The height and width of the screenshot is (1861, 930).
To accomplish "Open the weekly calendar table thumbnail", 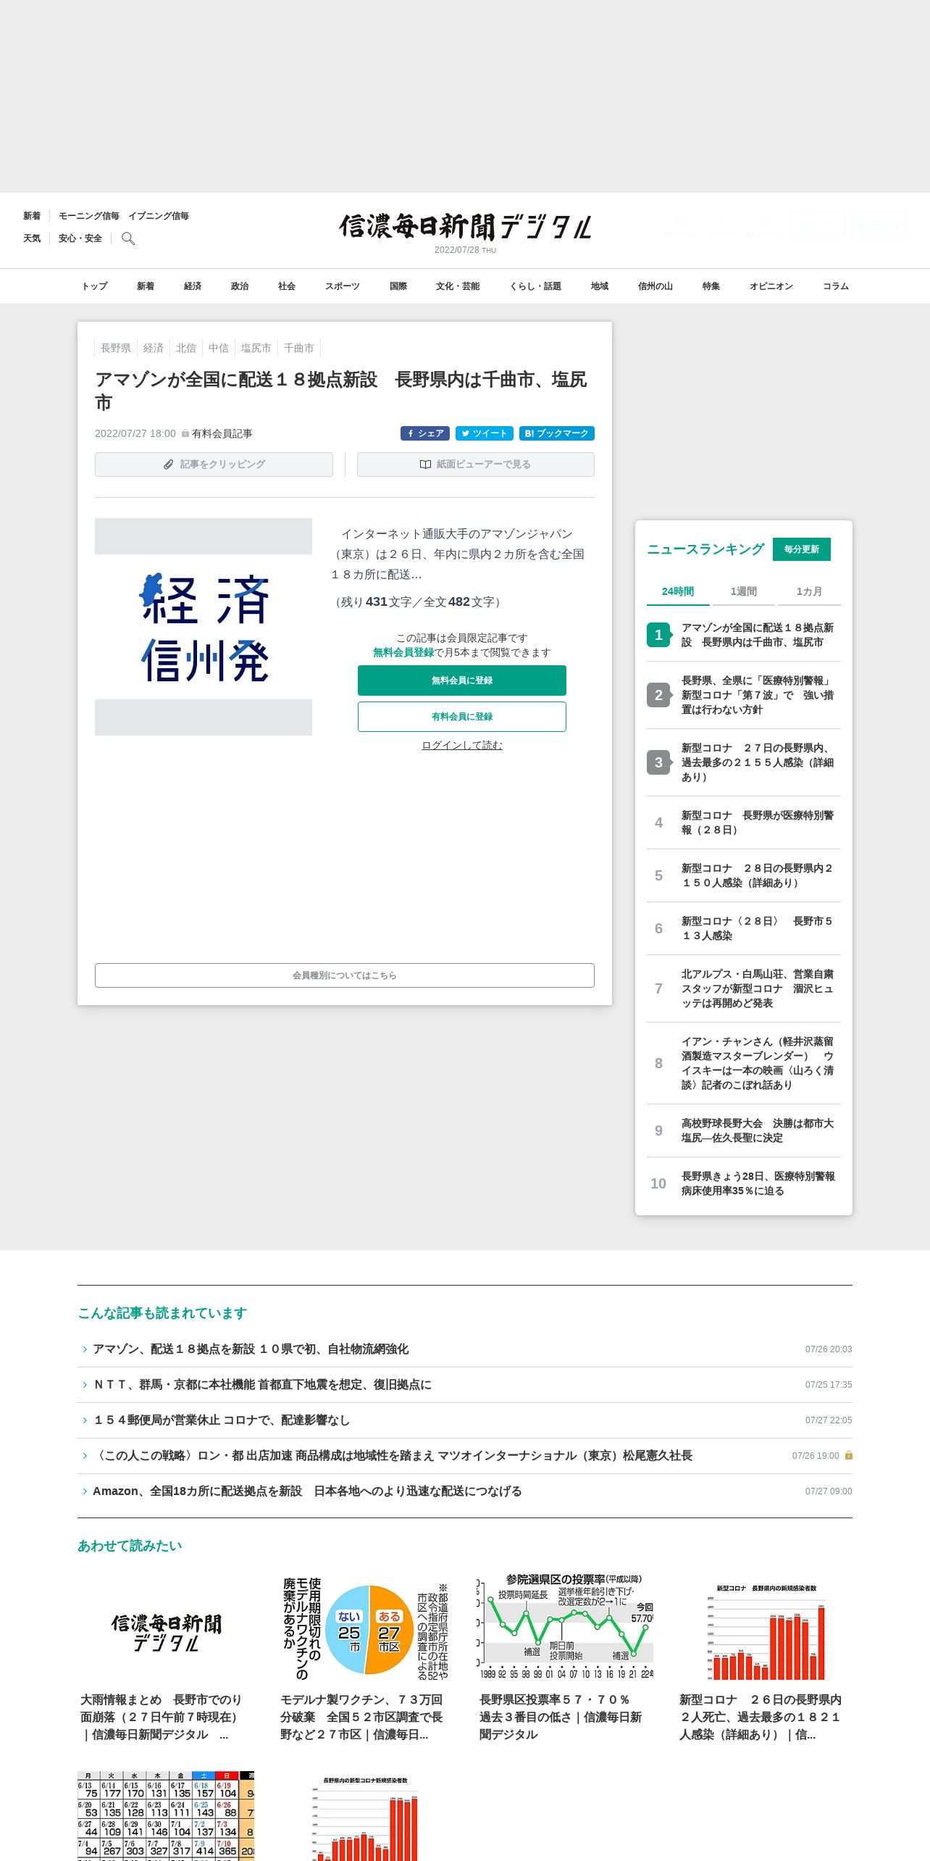I will click(x=166, y=1816).
